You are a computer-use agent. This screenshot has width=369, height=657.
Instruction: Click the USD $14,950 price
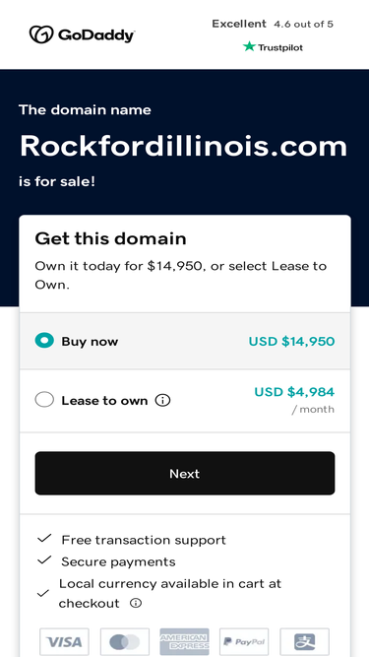291,342
